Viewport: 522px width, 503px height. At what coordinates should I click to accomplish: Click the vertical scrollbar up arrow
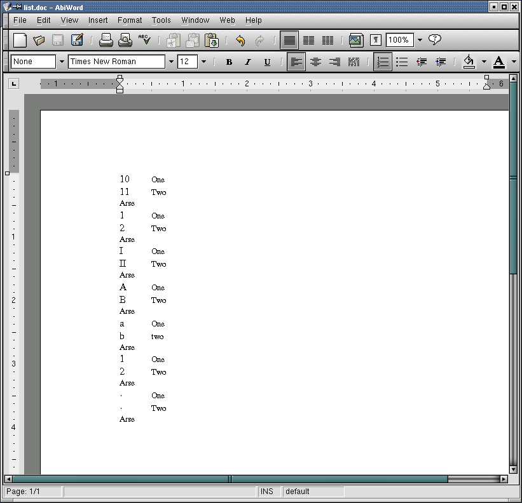pyautogui.click(x=513, y=79)
